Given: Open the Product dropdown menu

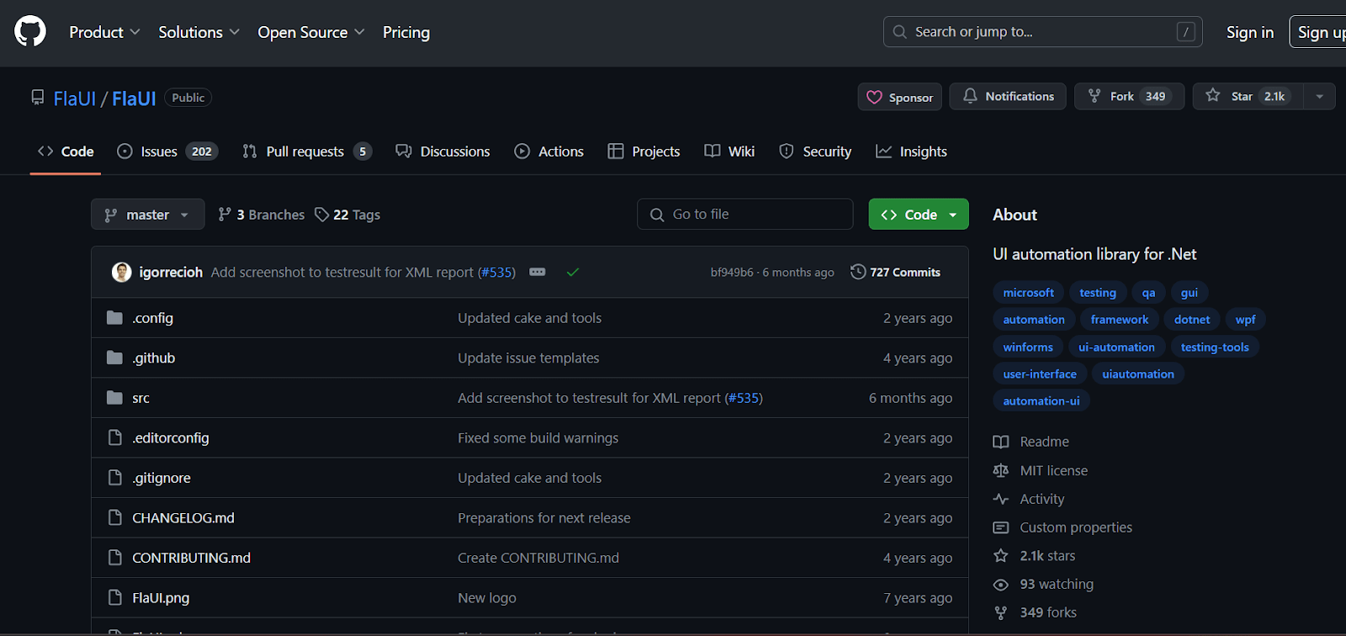Looking at the screenshot, I should 104,32.
